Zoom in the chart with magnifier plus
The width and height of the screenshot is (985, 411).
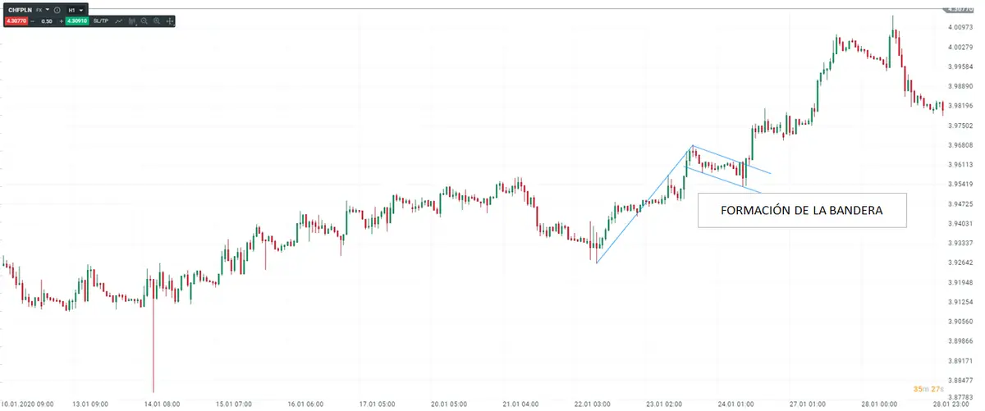(157, 21)
